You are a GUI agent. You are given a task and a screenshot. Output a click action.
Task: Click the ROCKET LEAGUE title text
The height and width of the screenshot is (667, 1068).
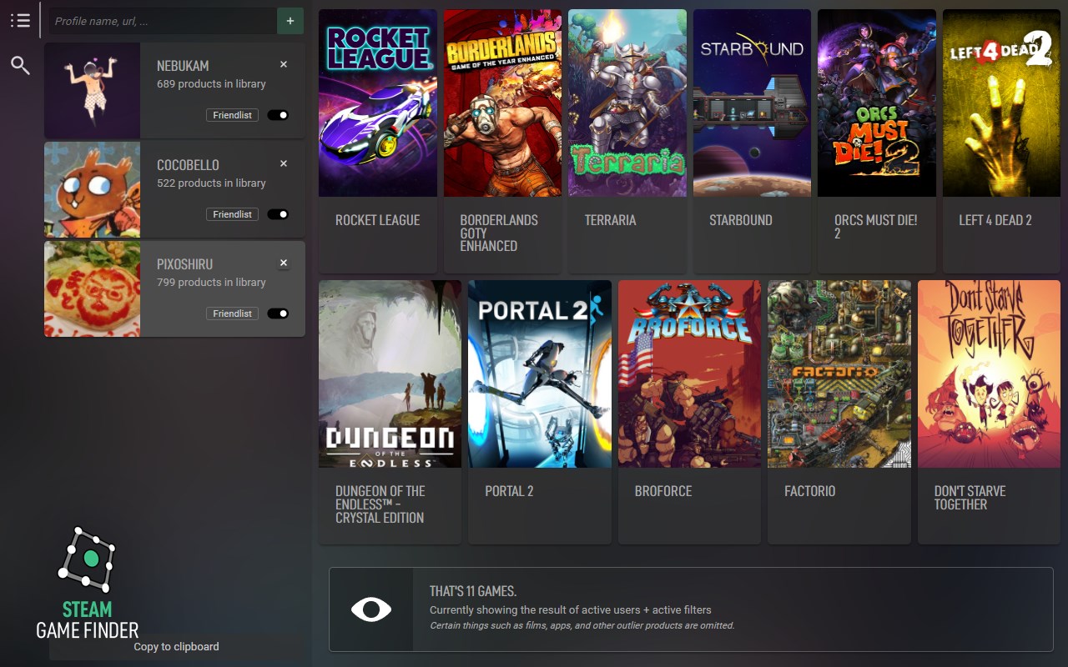click(x=377, y=220)
